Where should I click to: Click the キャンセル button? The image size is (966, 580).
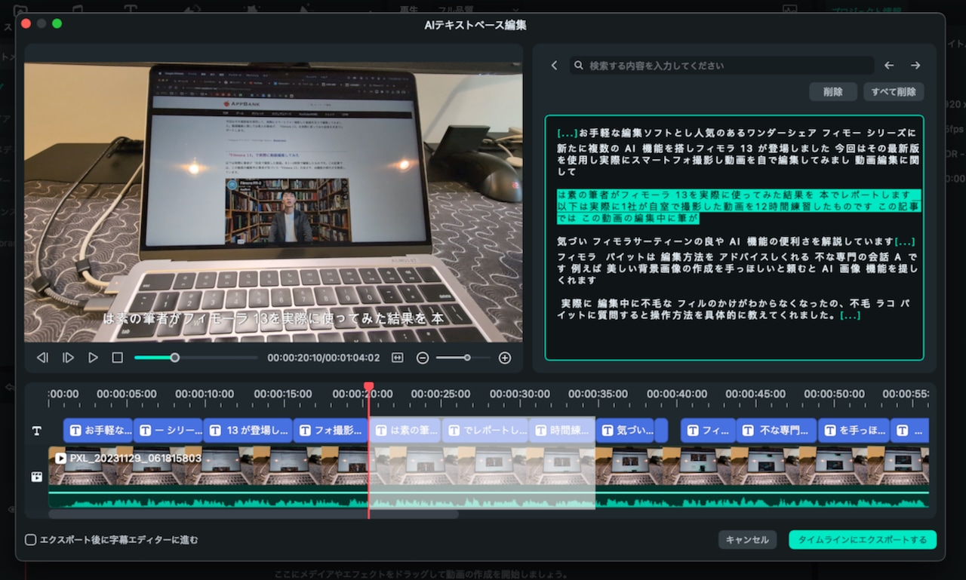[x=747, y=540]
